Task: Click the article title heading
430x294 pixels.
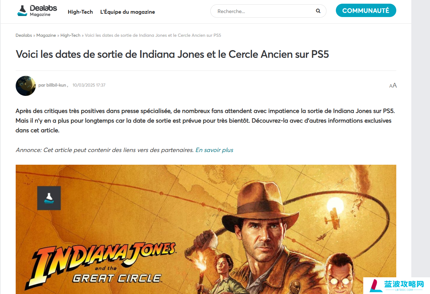Action: coord(172,54)
